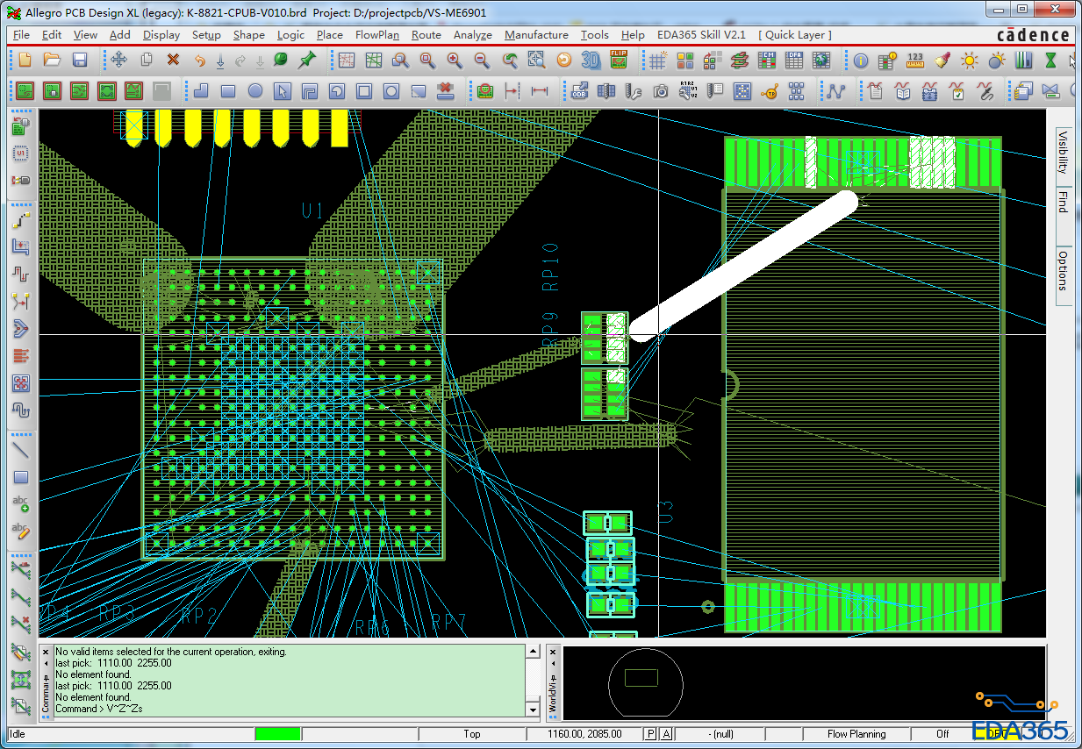Click the Zoom In magnifier icon

pos(455,61)
